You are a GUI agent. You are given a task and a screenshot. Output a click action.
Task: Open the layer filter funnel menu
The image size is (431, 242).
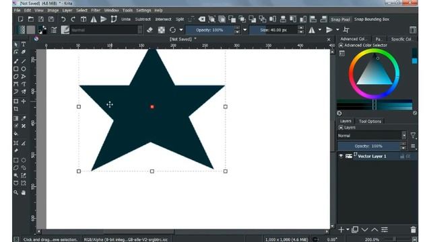click(413, 135)
